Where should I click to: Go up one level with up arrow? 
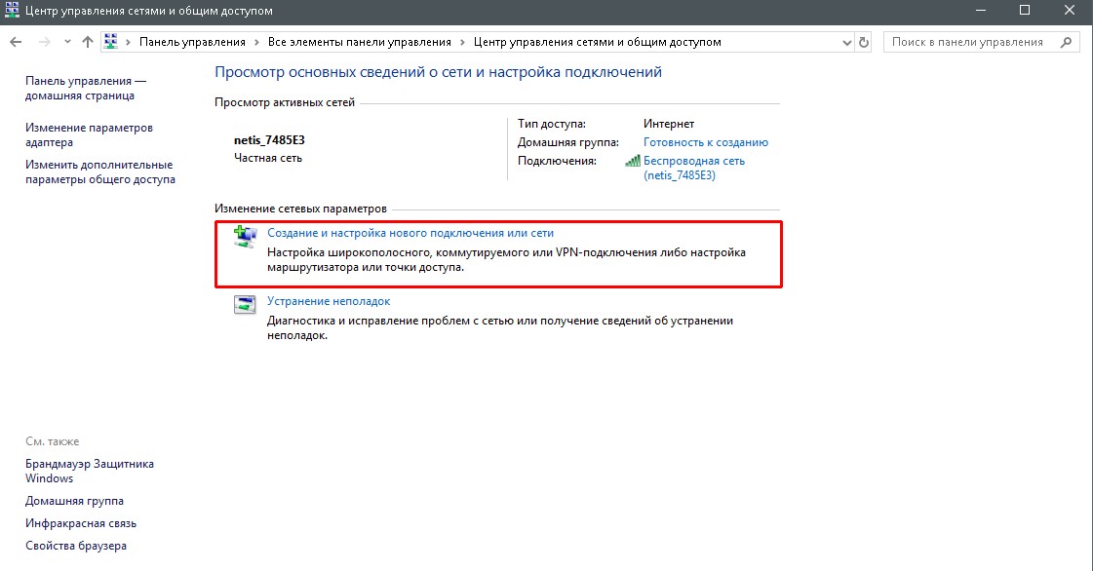(88, 43)
